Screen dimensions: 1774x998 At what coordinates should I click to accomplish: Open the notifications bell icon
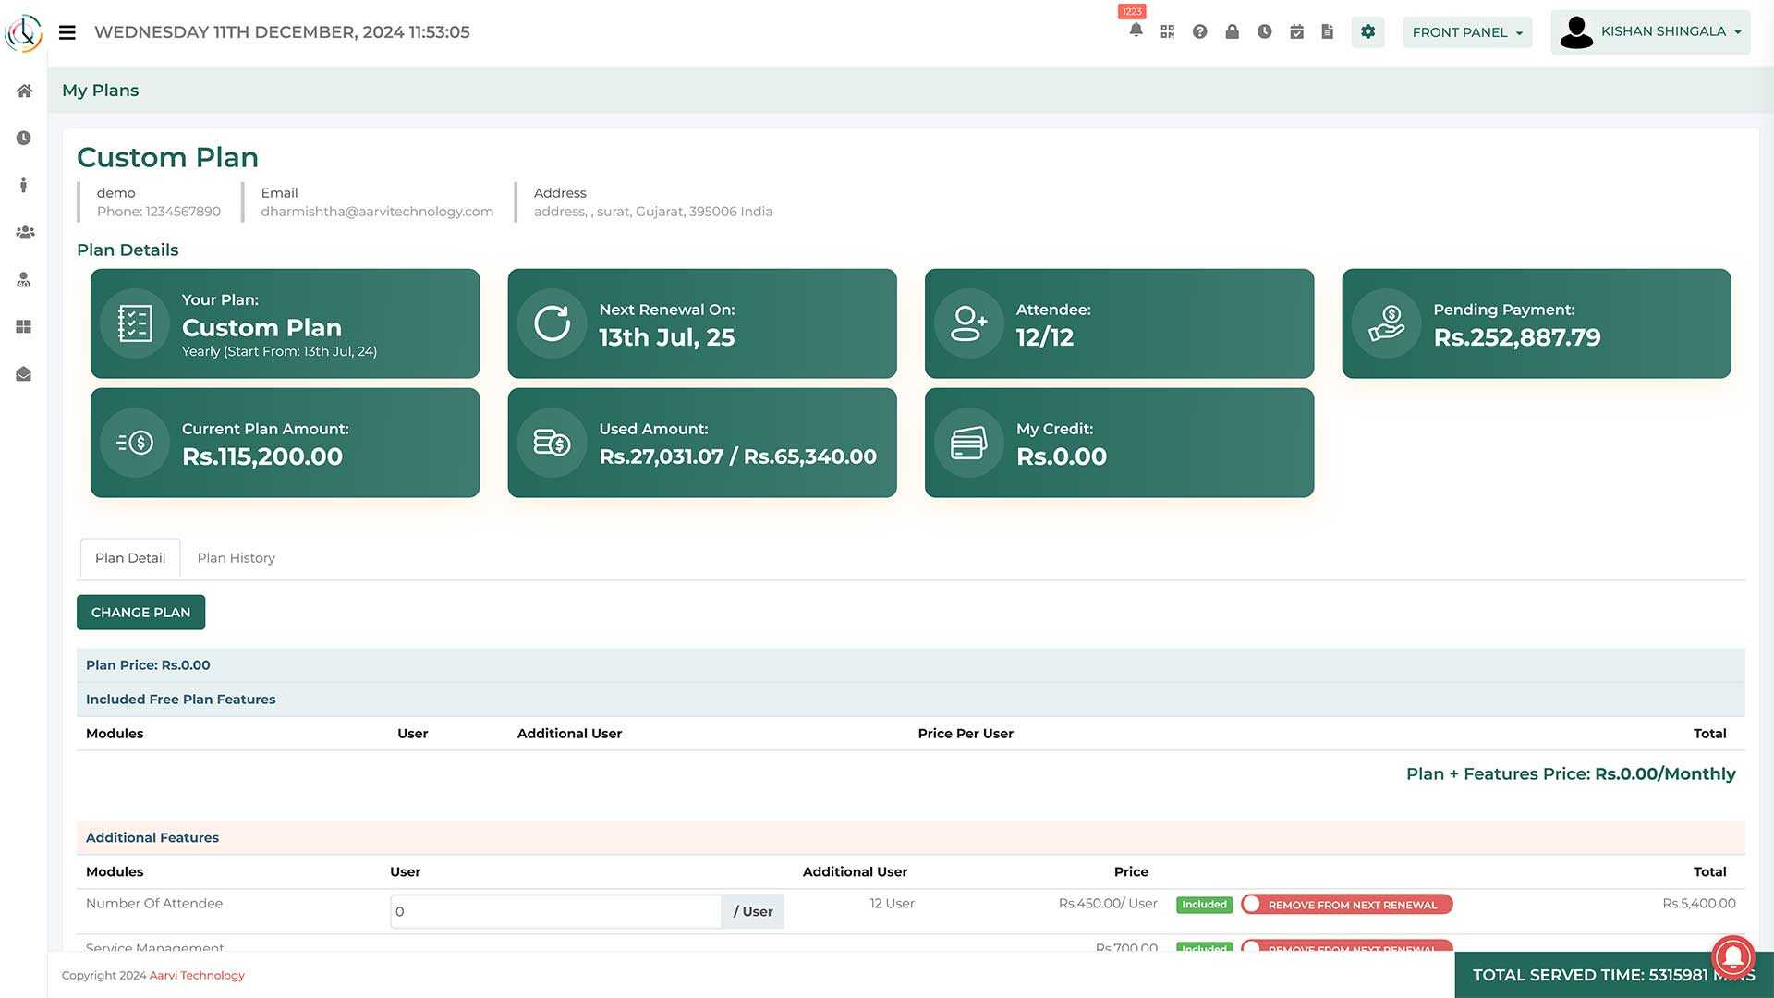1136,30
